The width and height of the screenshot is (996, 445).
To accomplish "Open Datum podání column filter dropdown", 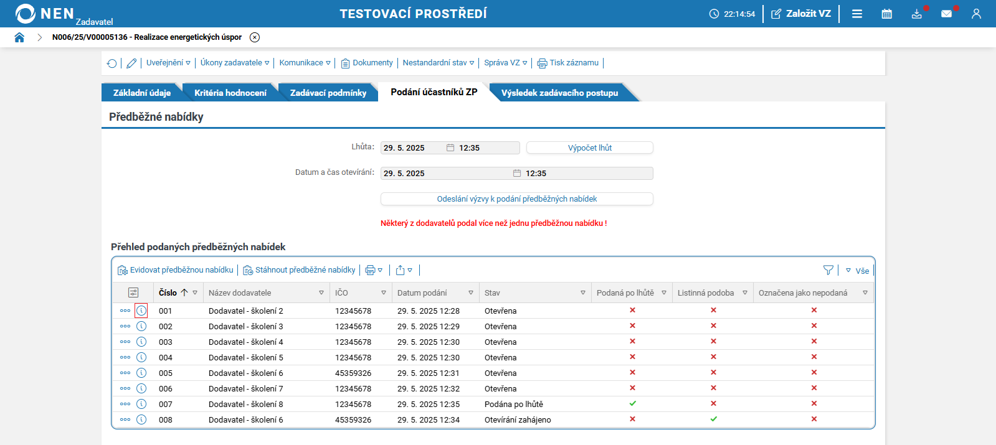I will coord(471,293).
